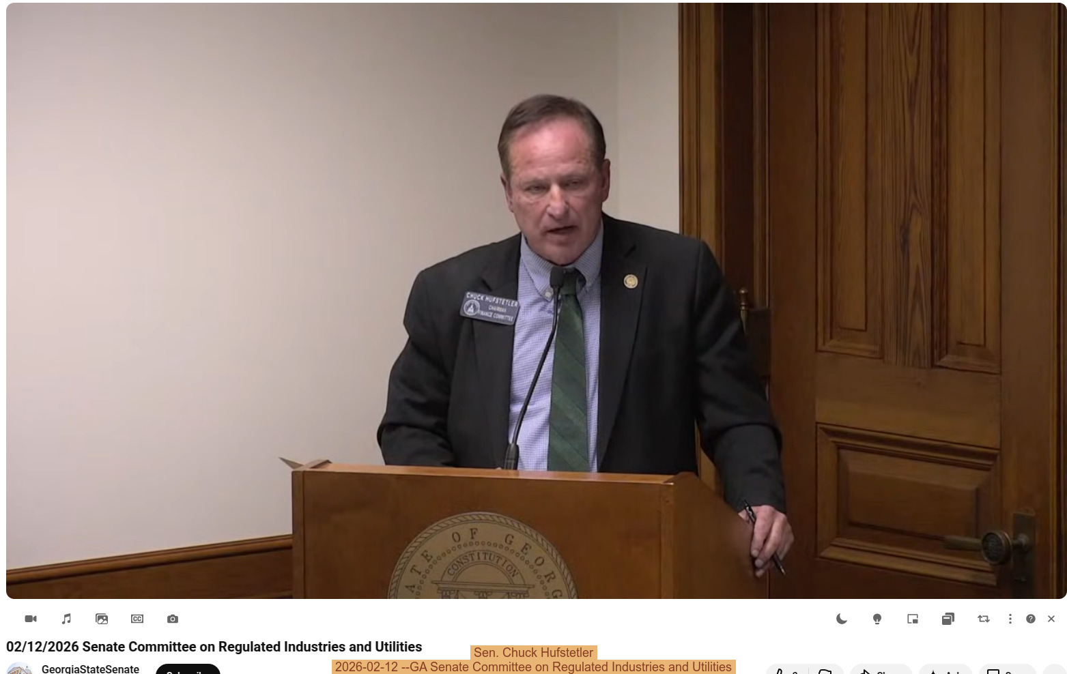Open the image snapshot icon

point(101,618)
